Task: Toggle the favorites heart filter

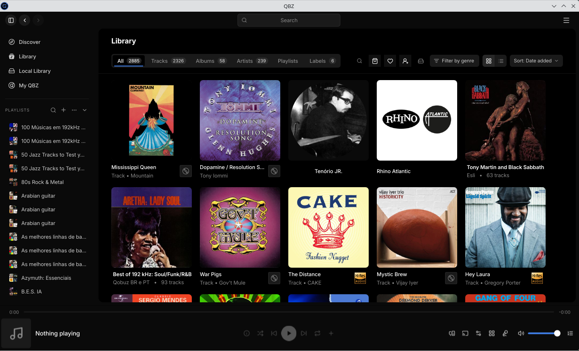Action: pos(390,61)
